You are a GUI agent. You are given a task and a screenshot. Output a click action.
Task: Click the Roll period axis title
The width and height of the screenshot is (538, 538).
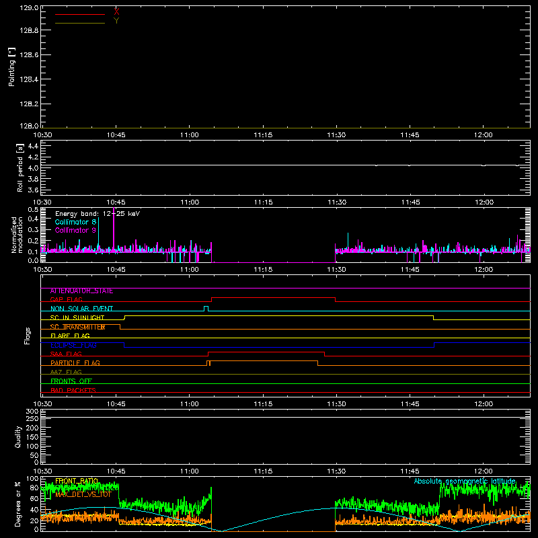(20, 167)
